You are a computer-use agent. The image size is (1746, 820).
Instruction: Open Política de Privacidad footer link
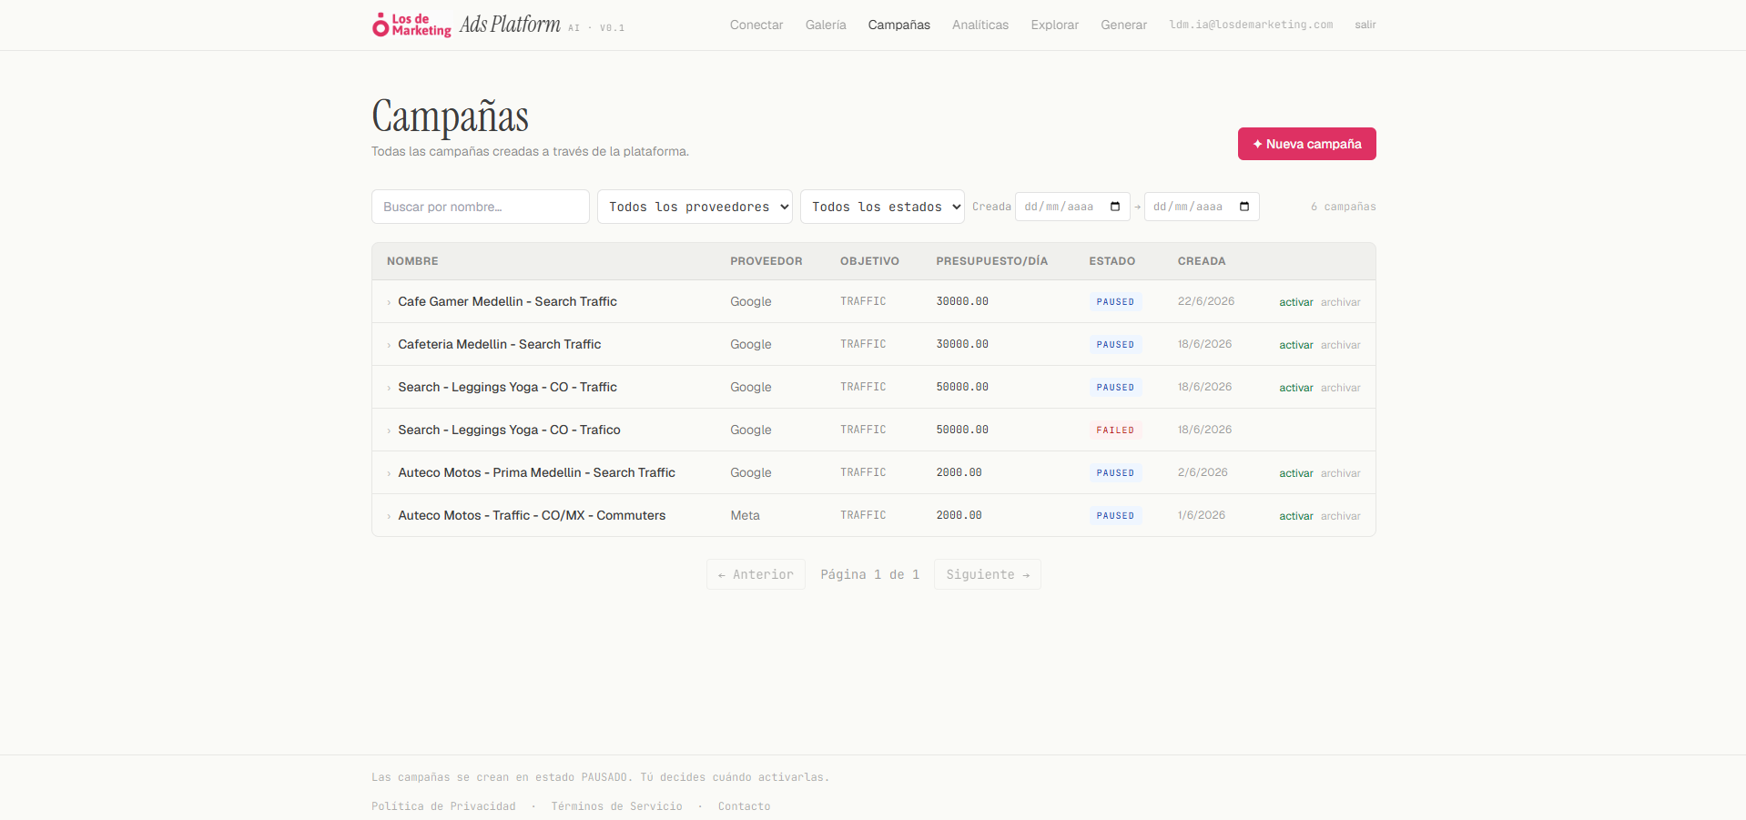tap(443, 806)
